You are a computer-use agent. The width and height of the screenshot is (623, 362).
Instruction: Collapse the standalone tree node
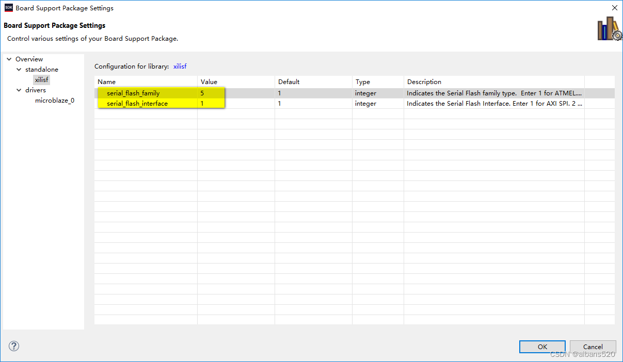click(19, 69)
